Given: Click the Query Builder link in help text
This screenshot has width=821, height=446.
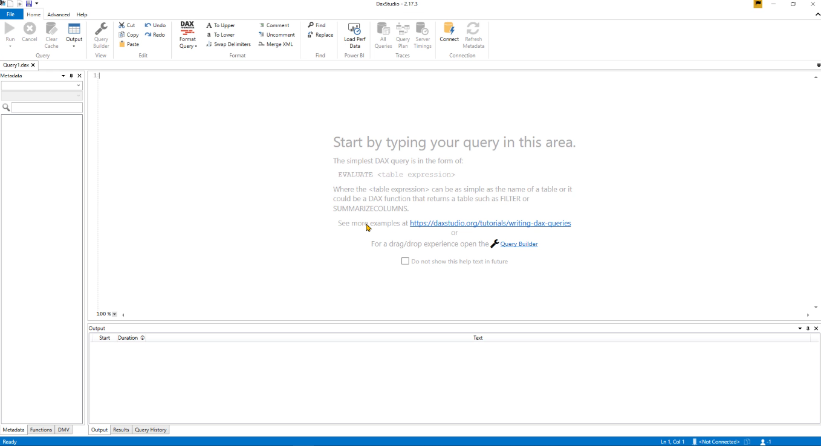Looking at the screenshot, I should click(x=519, y=244).
